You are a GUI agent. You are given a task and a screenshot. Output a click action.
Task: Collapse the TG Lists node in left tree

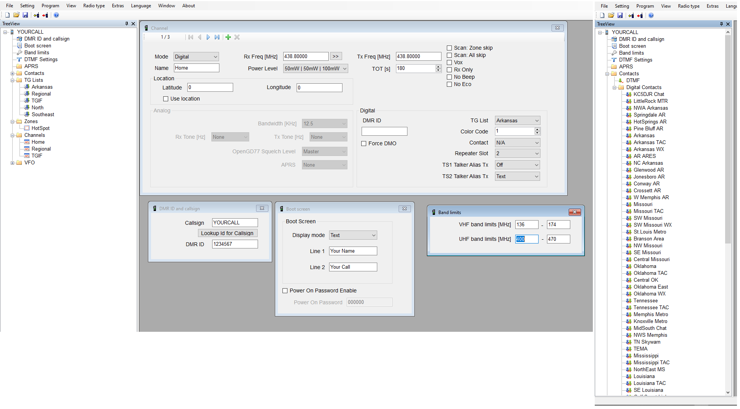point(12,80)
